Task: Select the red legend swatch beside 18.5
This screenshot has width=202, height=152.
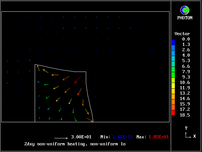Action: point(173,113)
